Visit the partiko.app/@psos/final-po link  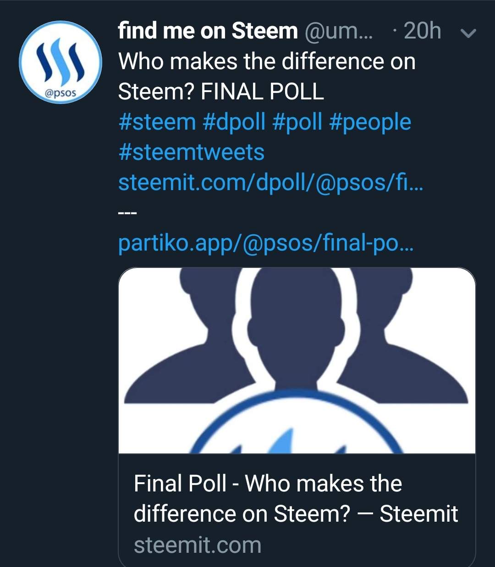[x=266, y=243]
